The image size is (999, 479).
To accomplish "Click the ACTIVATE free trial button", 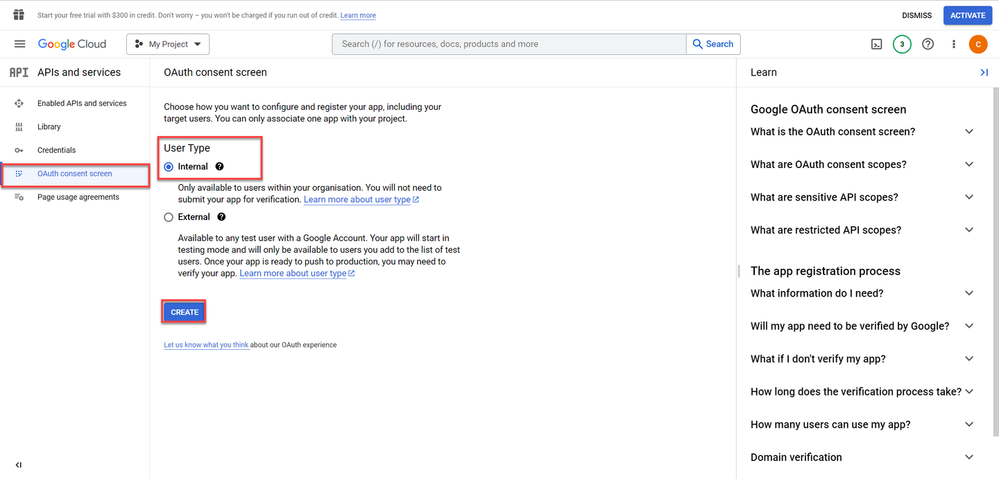I will pos(967,15).
